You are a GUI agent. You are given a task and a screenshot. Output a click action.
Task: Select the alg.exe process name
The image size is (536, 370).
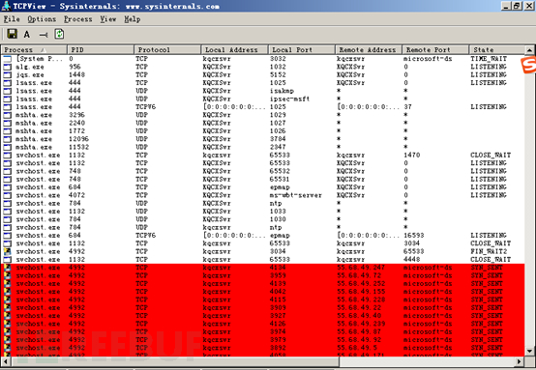pos(30,67)
